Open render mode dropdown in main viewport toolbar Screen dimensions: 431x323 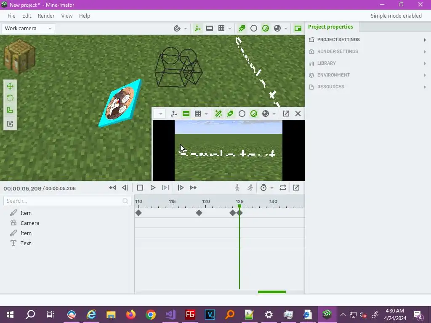[x=286, y=28]
